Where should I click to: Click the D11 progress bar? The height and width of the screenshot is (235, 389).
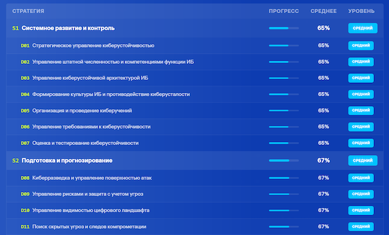click(x=284, y=227)
